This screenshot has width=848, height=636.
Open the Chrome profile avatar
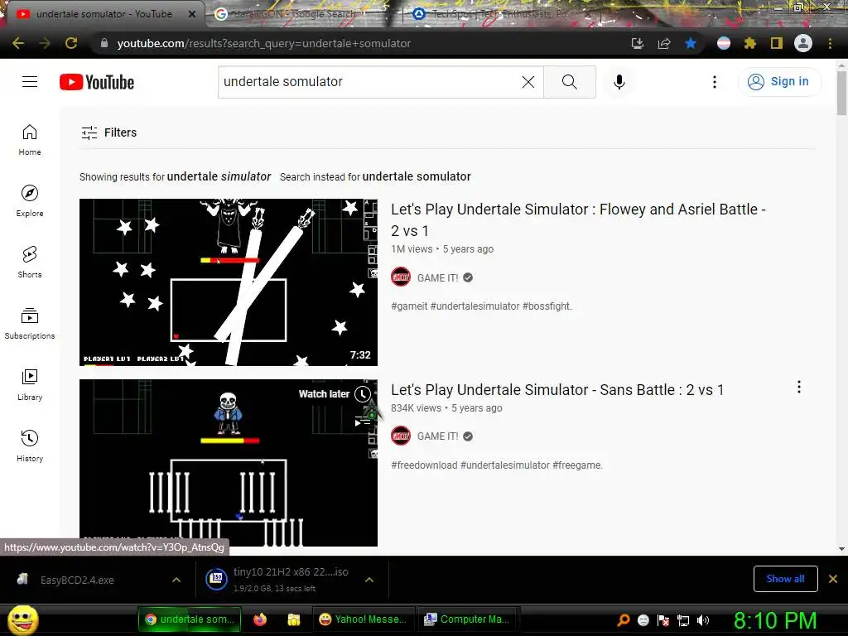pos(803,43)
